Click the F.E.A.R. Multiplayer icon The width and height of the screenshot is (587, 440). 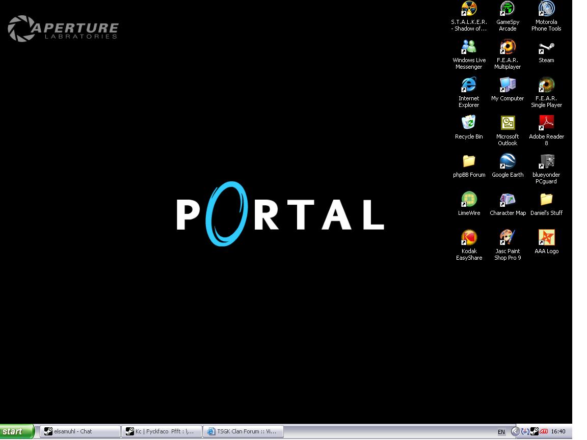508,48
